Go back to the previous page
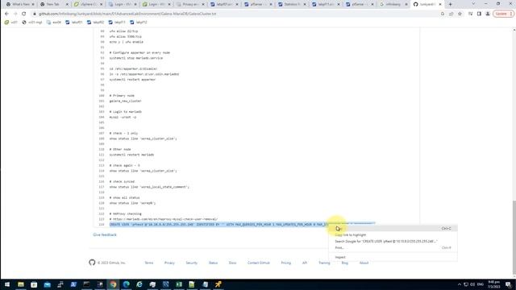The width and height of the screenshot is (516, 290). [7, 14]
